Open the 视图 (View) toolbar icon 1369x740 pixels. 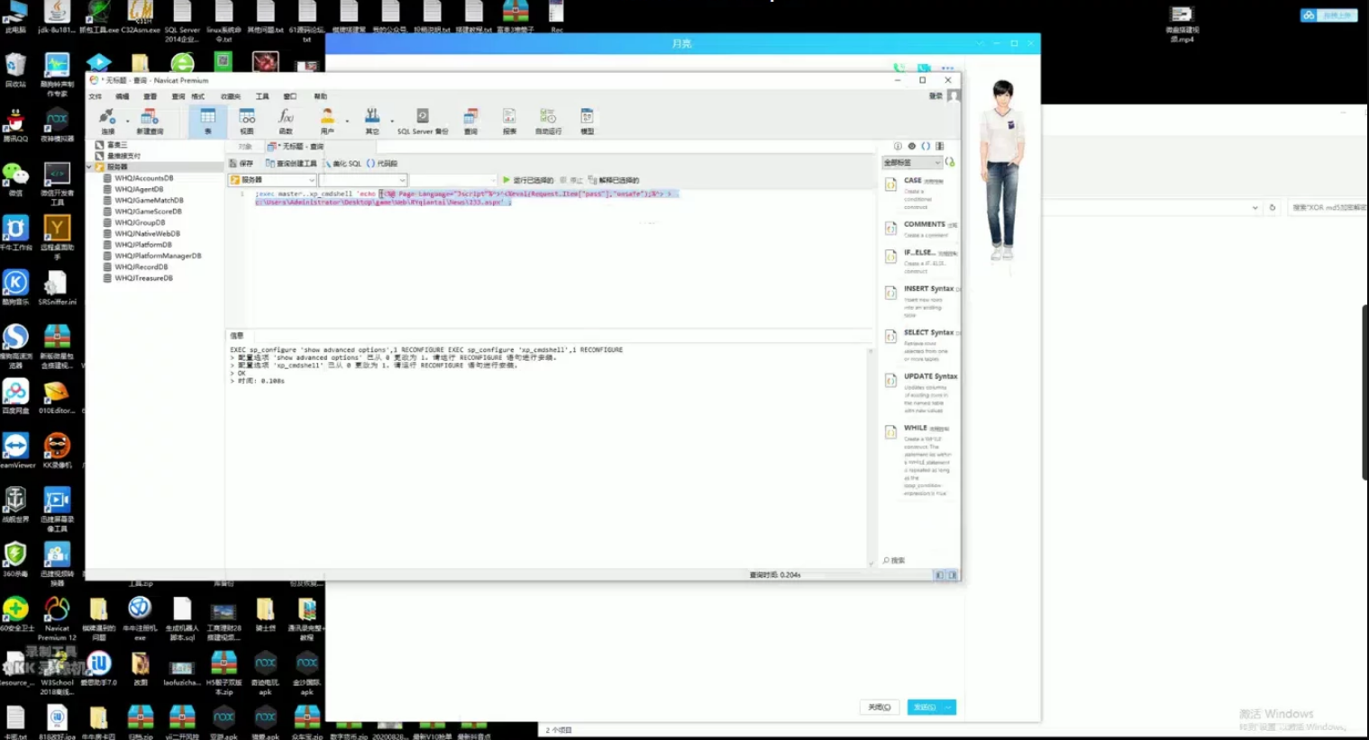click(x=247, y=121)
